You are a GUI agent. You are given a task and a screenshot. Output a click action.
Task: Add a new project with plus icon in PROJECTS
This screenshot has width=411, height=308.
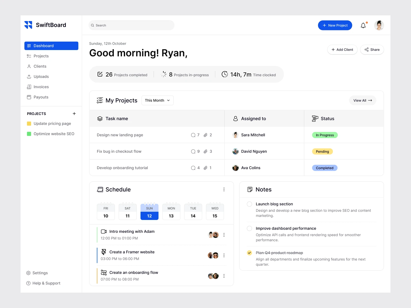coord(74,114)
